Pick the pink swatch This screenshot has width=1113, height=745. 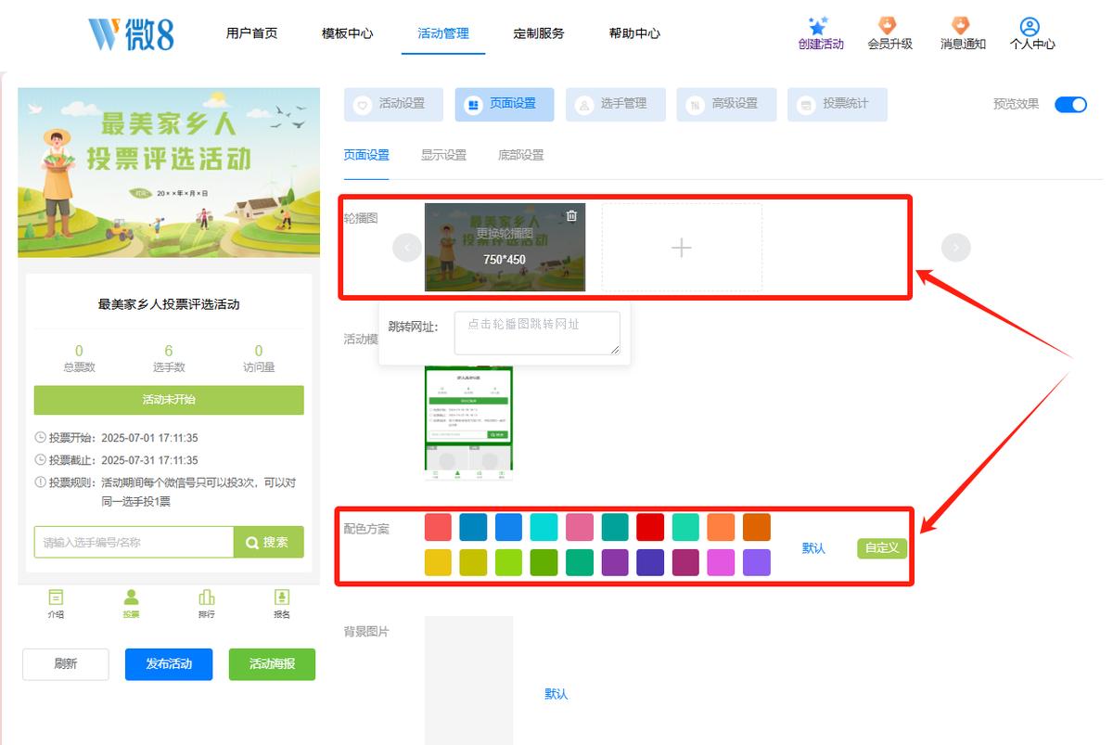tap(580, 527)
